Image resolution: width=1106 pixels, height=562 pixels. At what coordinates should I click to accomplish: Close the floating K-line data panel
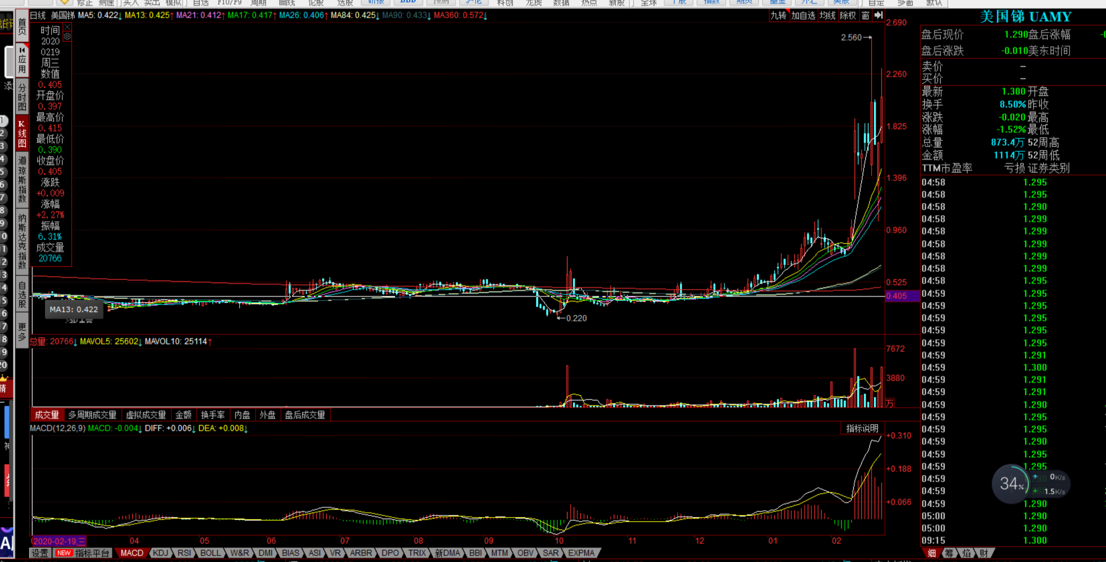point(67,28)
